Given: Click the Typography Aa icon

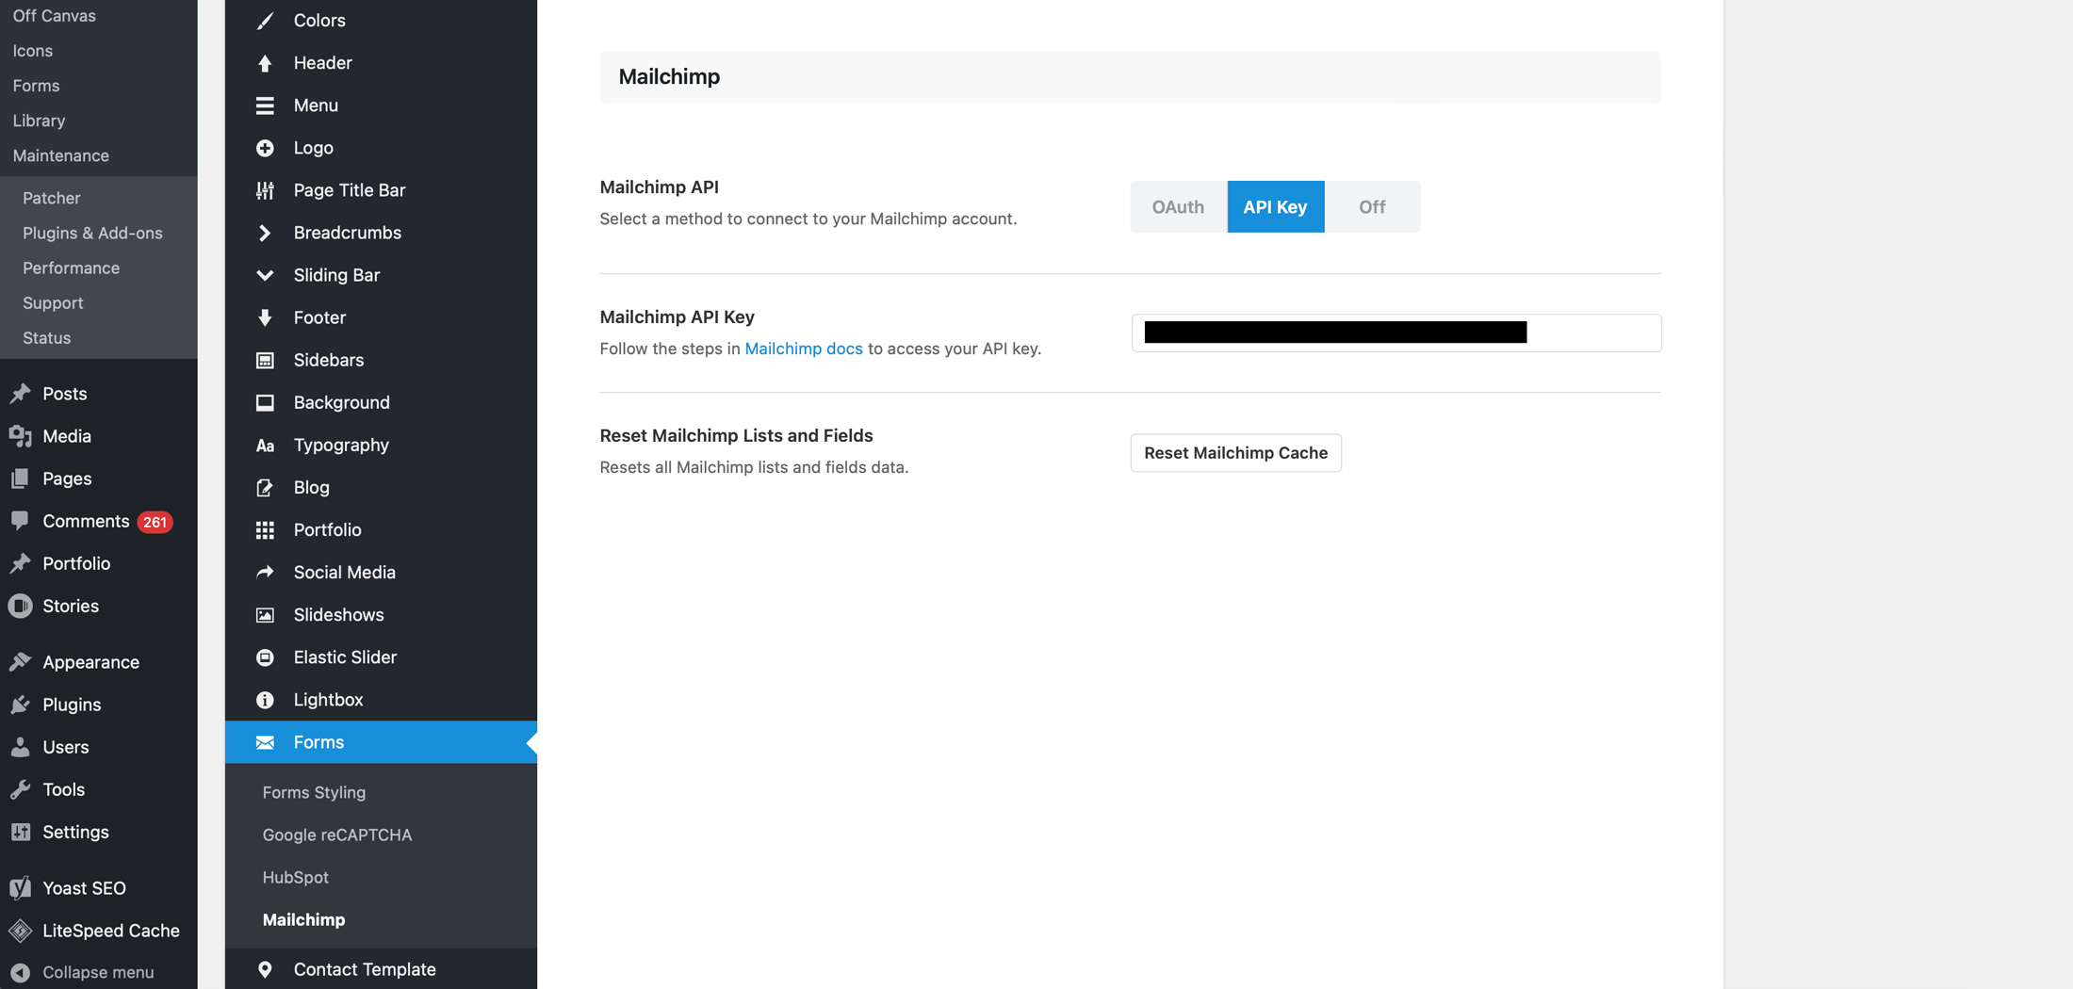Looking at the screenshot, I should tap(265, 445).
